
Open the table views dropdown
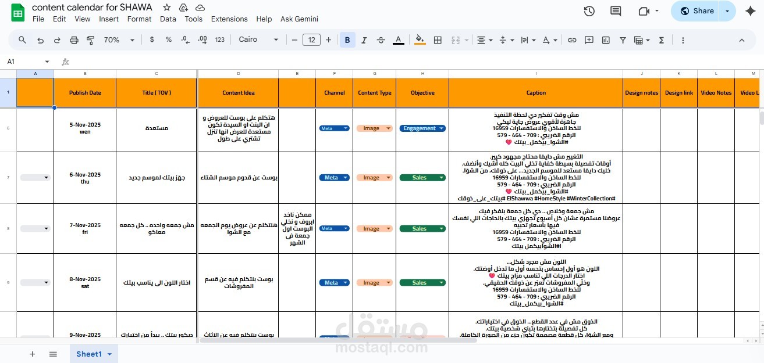[x=642, y=40]
